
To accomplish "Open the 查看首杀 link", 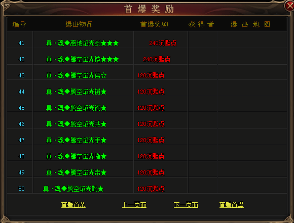I will (73, 205).
